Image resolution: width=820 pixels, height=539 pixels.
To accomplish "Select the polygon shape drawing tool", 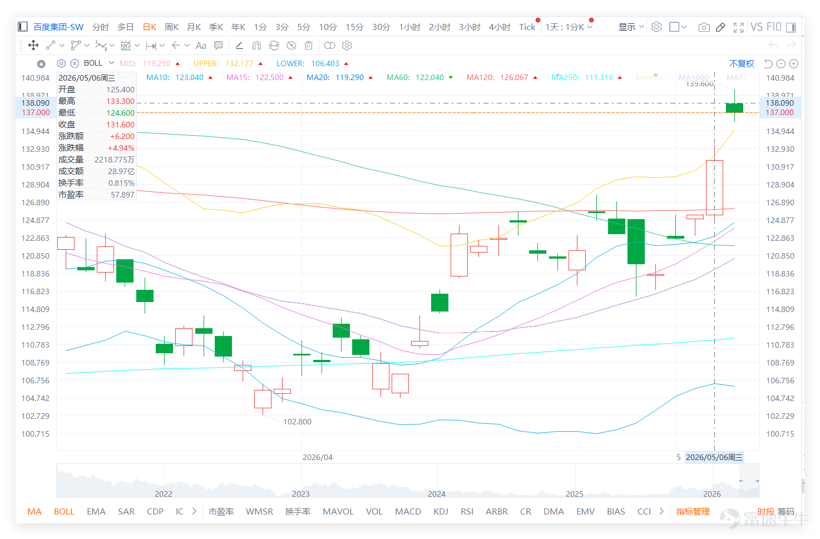I will point(76,46).
